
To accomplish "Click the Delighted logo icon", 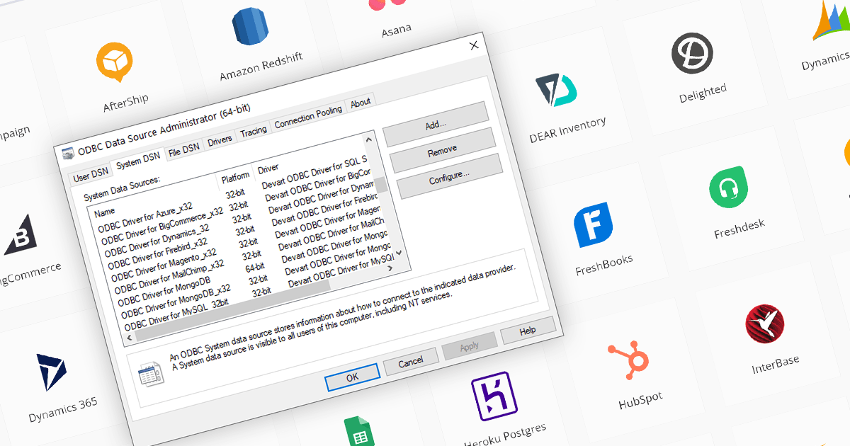I will 693,54.
